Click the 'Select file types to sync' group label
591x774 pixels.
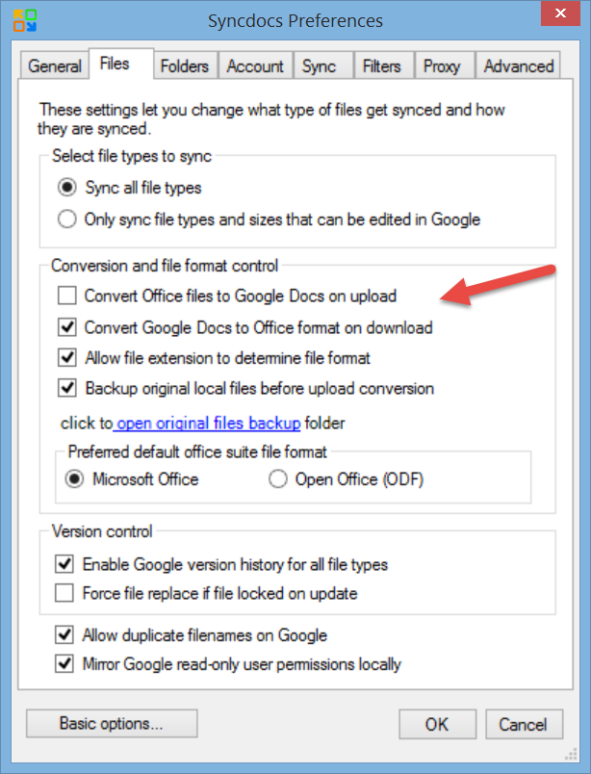(x=132, y=156)
